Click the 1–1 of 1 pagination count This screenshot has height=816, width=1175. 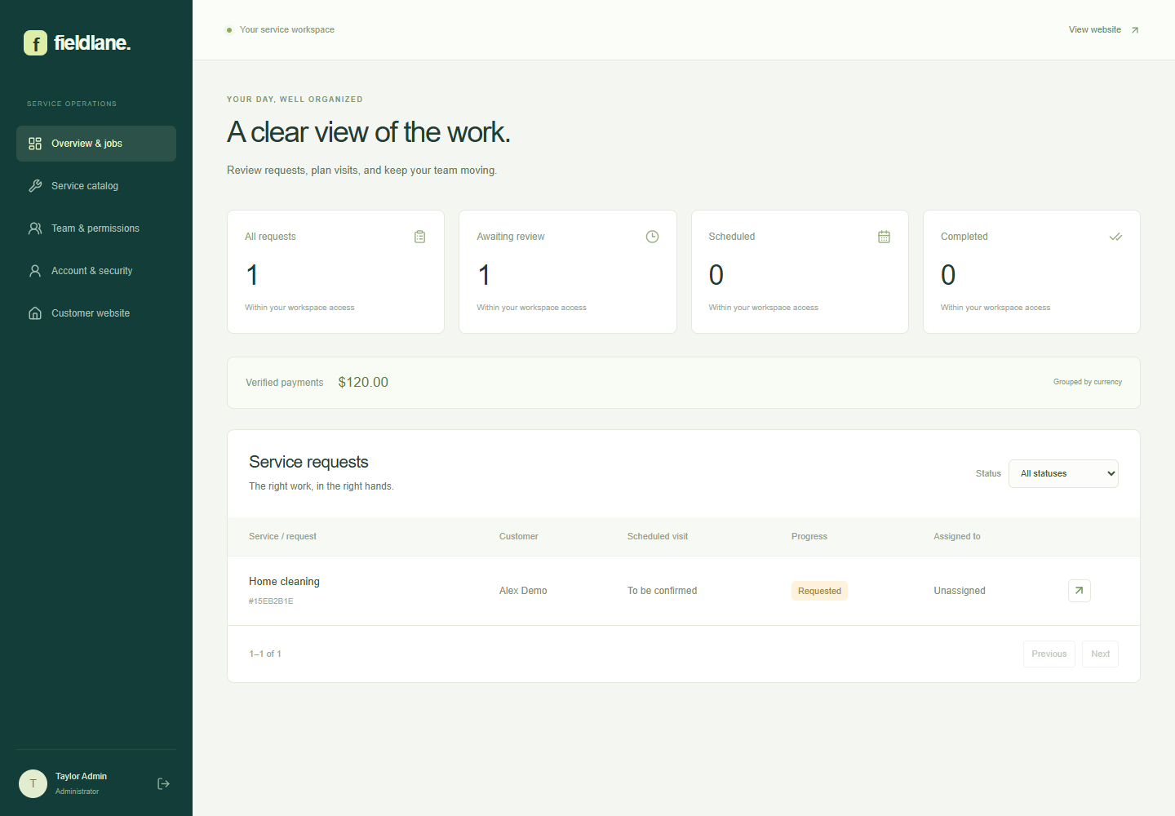265,654
